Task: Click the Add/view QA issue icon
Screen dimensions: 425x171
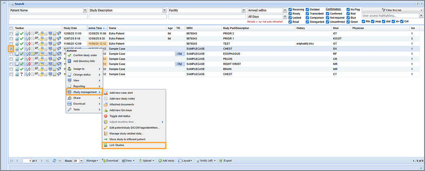Action: (x=106, y=110)
